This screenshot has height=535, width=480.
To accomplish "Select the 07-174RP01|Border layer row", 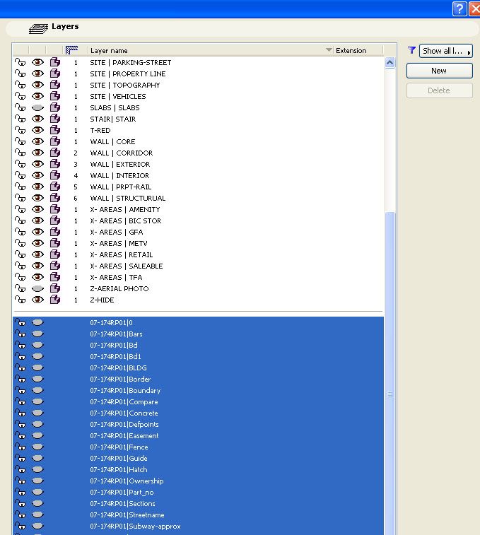I will coord(198,379).
